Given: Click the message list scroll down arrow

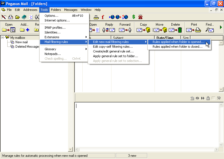Looking at the screenshot, I should pos(221,89).
